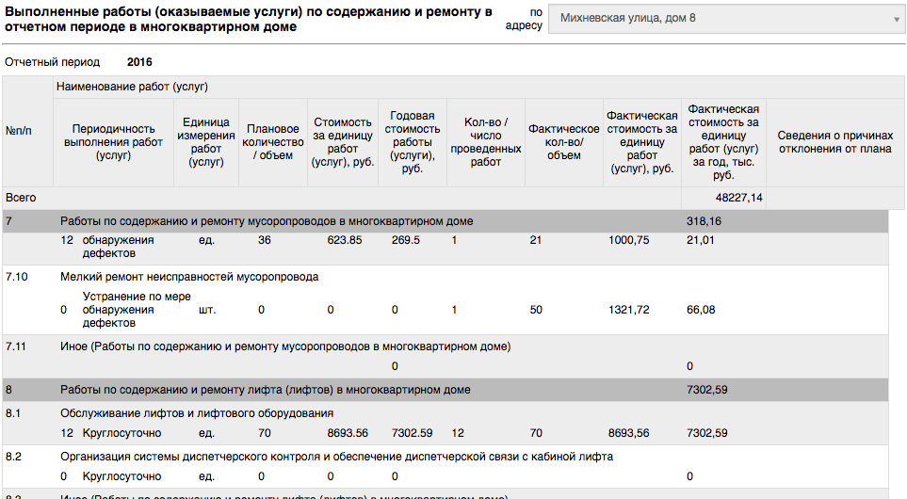The height and width of the screenshot is (499, 907).
Task: Select row 8.1 "Обслуживание лифтов и лифтового оборудования"
Action: pyautogui.click(x=196, y=413)
